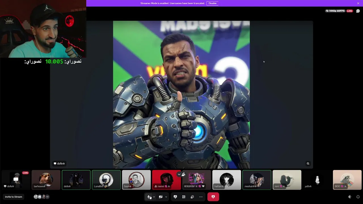
Task: Select the meshal participant tile
Action: pos(257,180)
